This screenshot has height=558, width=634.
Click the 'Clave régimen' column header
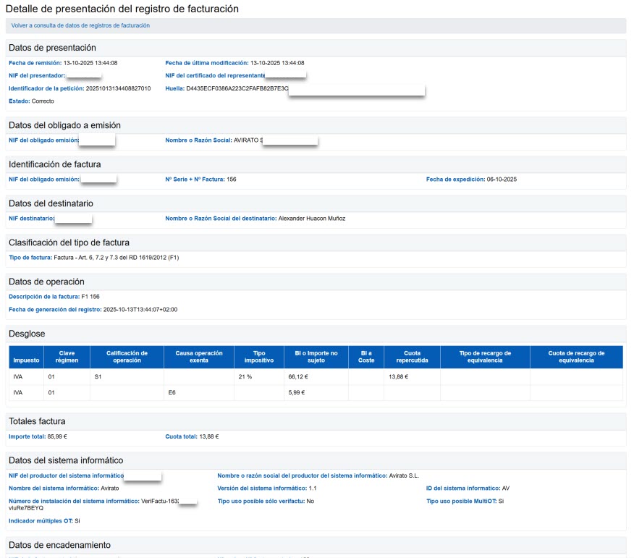65,357
